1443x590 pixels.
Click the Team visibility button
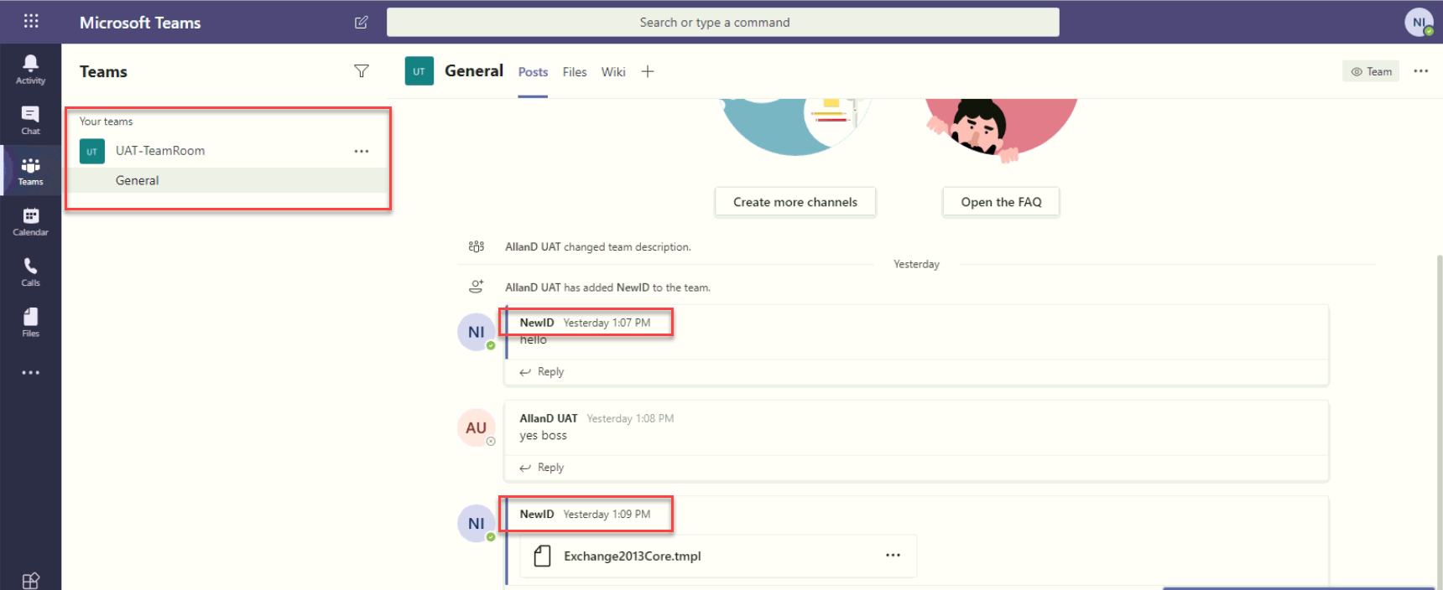[1371, 71]
